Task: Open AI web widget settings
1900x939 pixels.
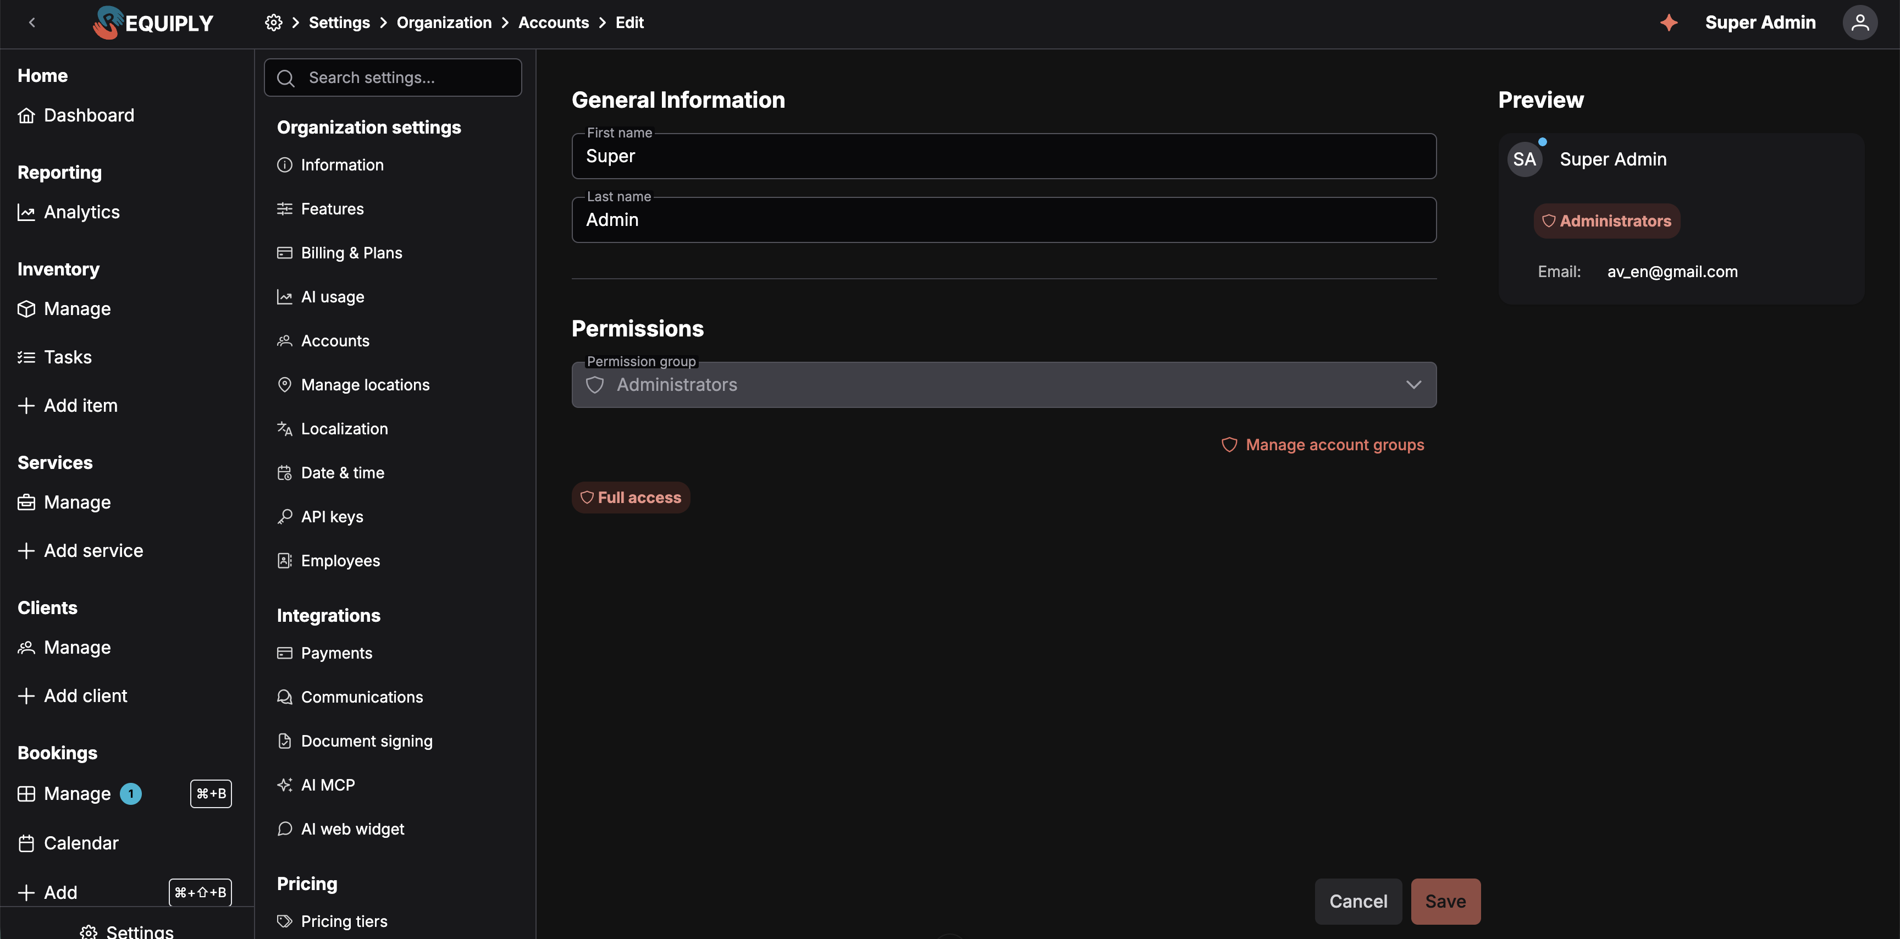Action: point(341,829)
